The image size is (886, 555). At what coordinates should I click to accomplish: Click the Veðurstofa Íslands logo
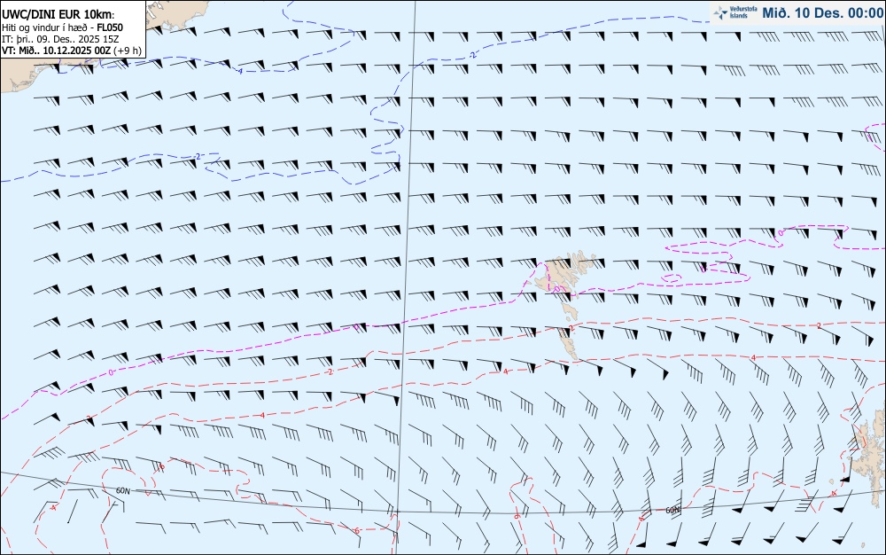click(735, 12)
